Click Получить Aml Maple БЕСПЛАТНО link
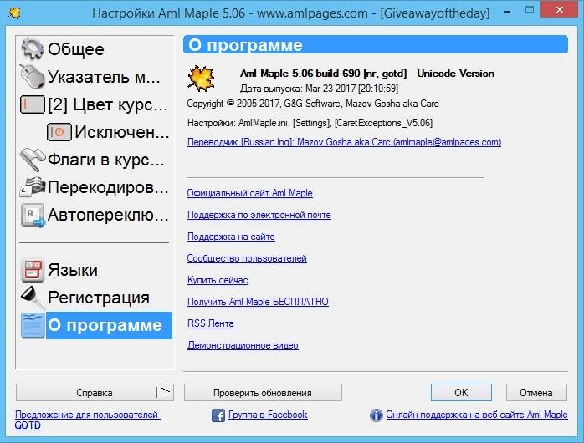Viewport: 584px width, 443px height. (x=258, y=302)
